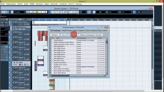
Task: Solo track Аудио 11
Action: pyautogui.click(x=17, y=47)
